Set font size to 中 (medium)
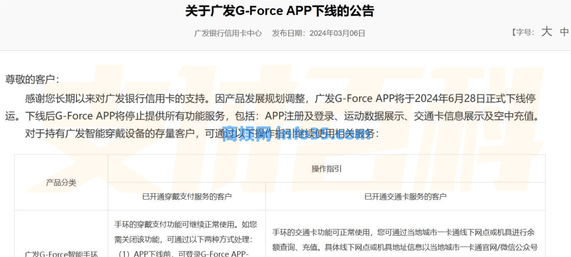The width and height of the screenshot is (571, 257). (564, 32)
